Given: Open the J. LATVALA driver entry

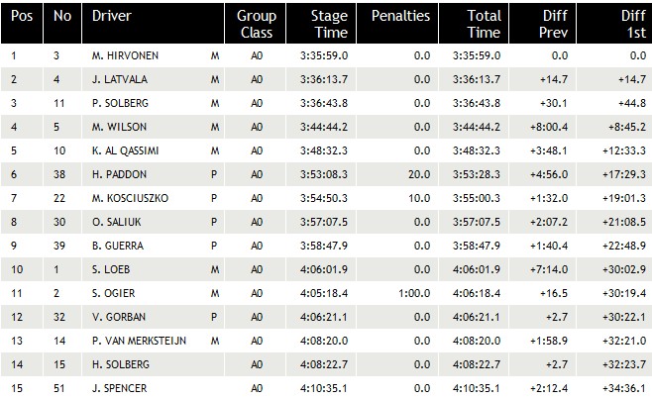Looking at the screenshot, I should coord(120,79).
